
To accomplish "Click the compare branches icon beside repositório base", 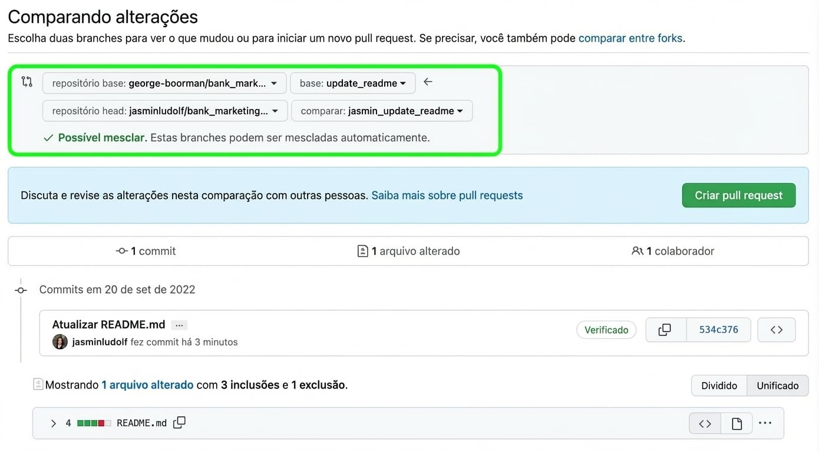I will tap(27, 82).
